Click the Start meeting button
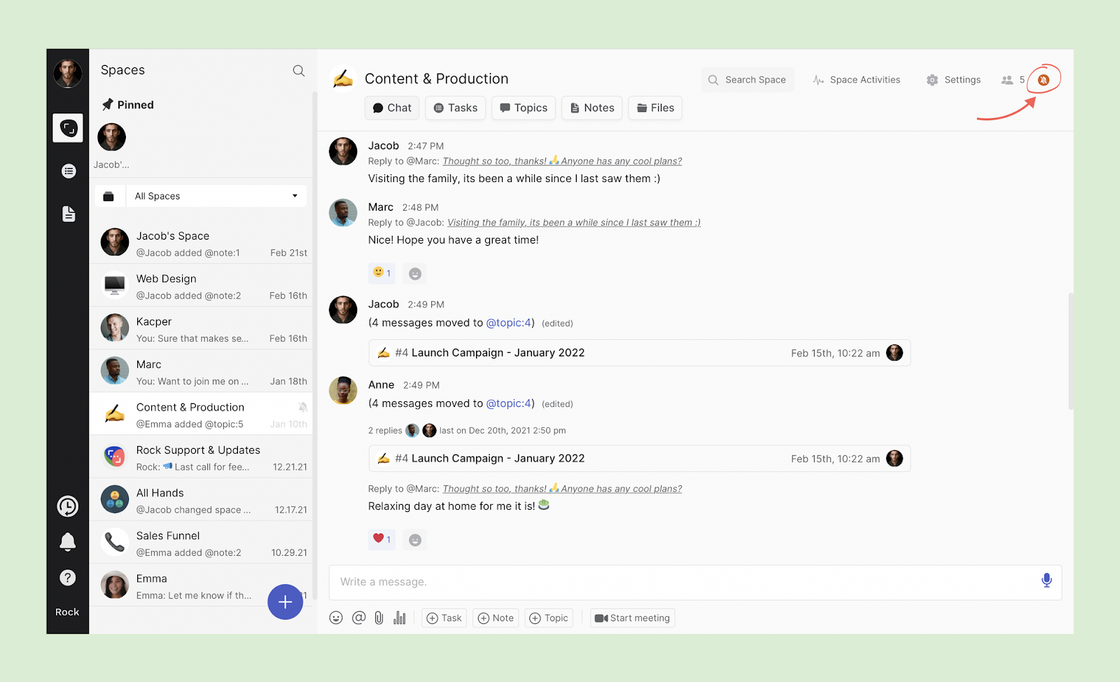Viewport: 1120px width, 682px height. click(632, 618)
